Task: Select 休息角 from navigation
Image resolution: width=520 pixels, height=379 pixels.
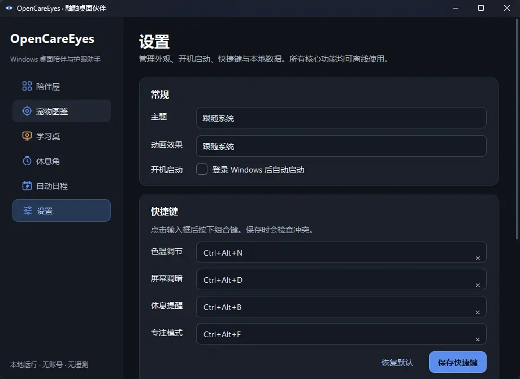Action: pyautogui.click(x=62, y=161)
